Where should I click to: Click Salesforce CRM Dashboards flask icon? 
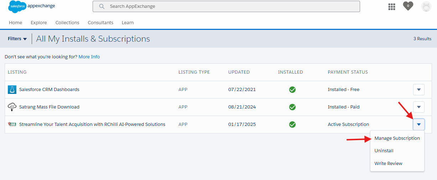(12, 90)
